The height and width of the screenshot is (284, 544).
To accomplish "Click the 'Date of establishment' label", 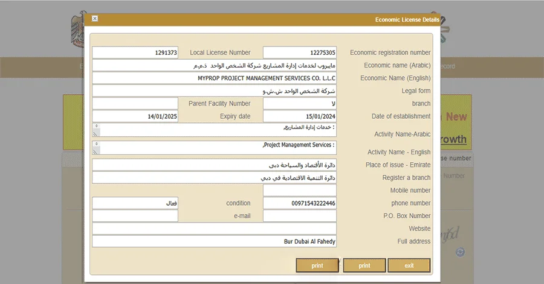I will (401, 116).
